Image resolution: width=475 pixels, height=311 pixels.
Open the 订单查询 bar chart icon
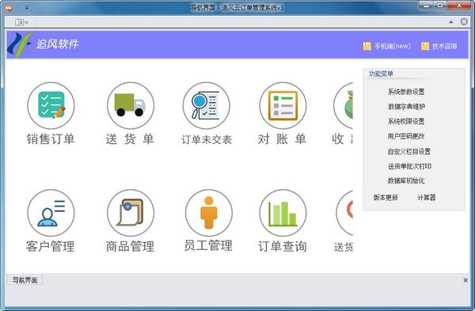283,213
